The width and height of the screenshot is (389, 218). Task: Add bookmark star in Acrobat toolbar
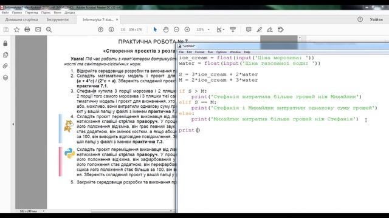(16, 30)
